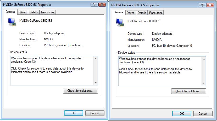Click Check for solutions in left window

tap(80, 91)
